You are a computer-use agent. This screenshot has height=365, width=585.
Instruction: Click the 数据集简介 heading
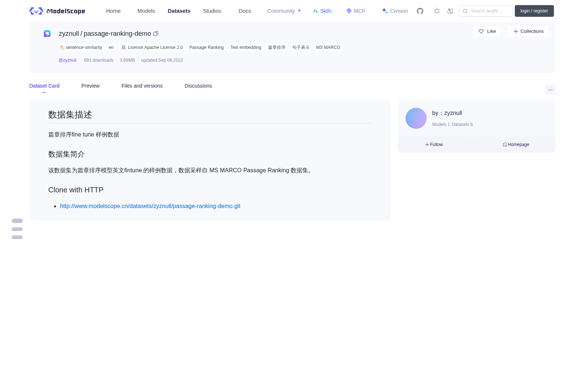click(x=67, y=154)
